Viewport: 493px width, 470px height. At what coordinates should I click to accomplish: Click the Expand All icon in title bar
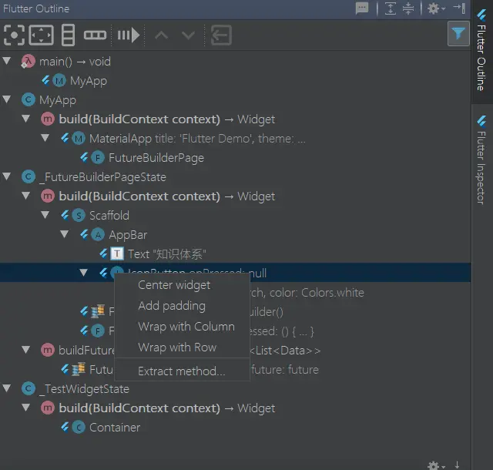tap(391, 8)
